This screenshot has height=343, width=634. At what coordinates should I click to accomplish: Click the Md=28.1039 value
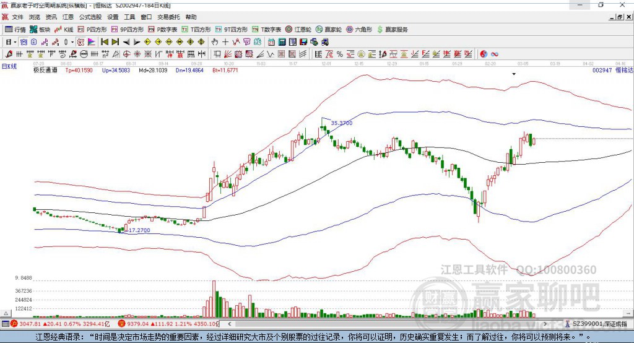[153, 71]
